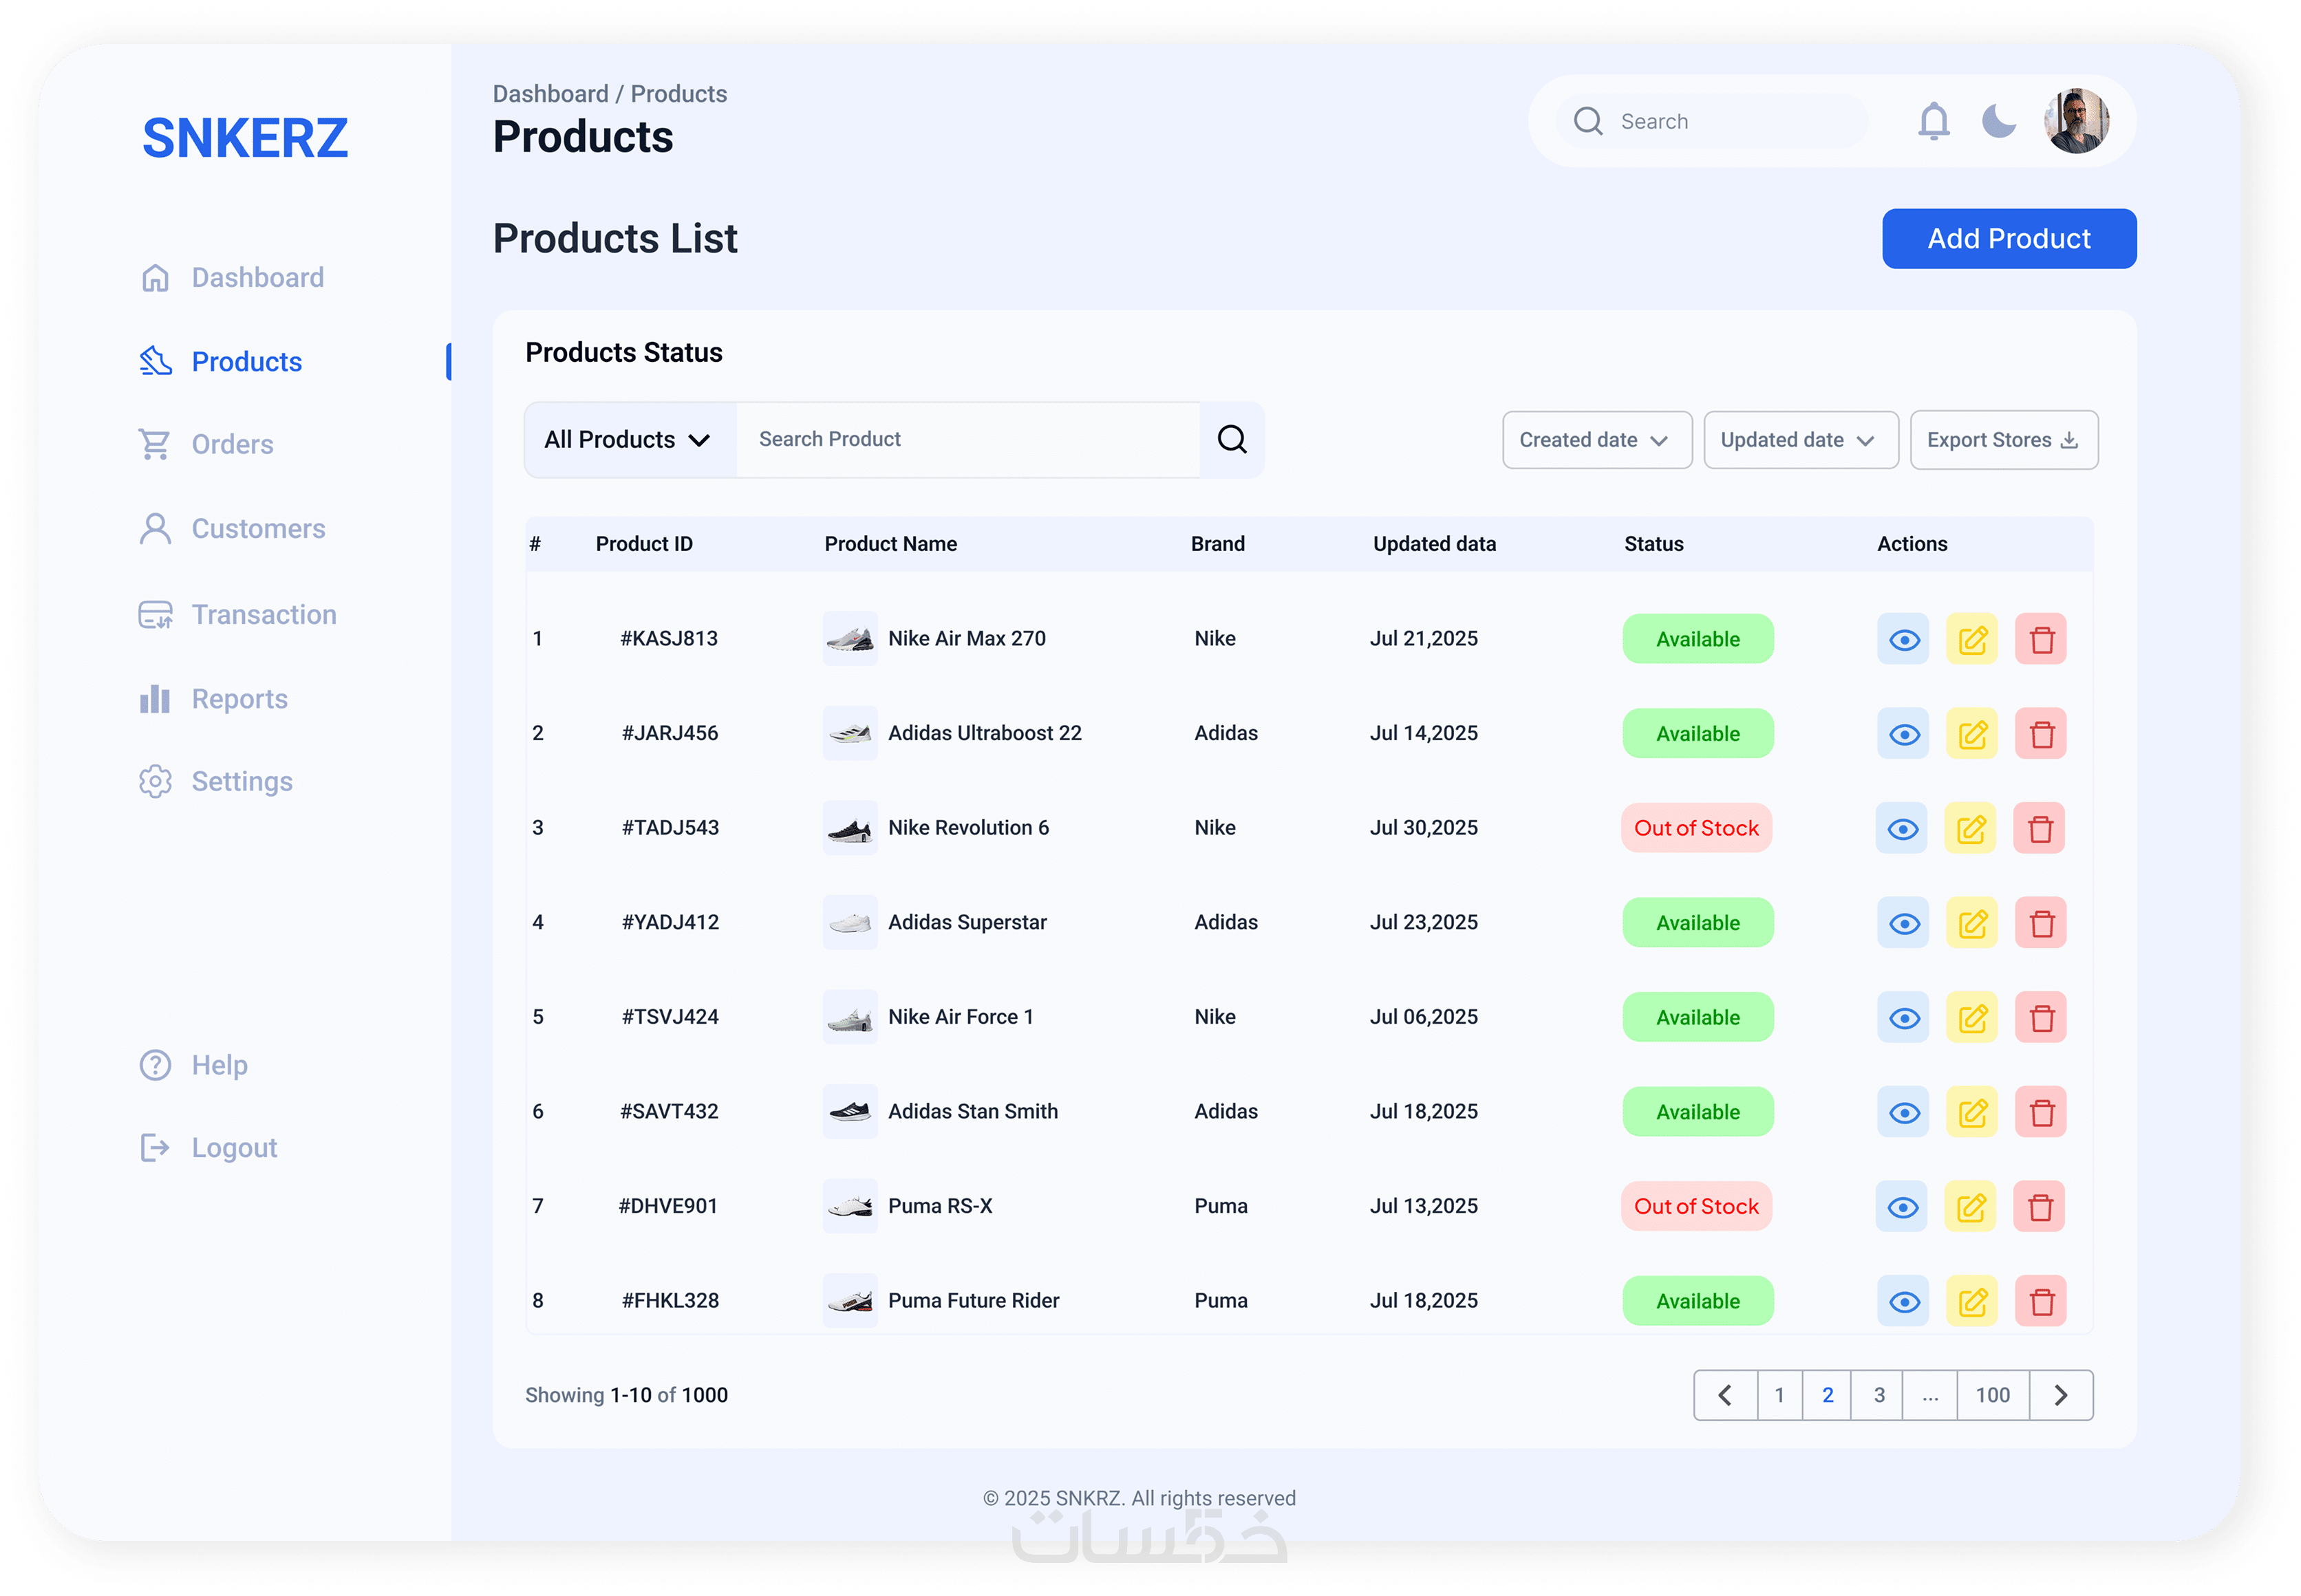Delete the Nike Revolution 6 product
Viewport: 2301px width, 1596px height.
(x=2039, y=828)
